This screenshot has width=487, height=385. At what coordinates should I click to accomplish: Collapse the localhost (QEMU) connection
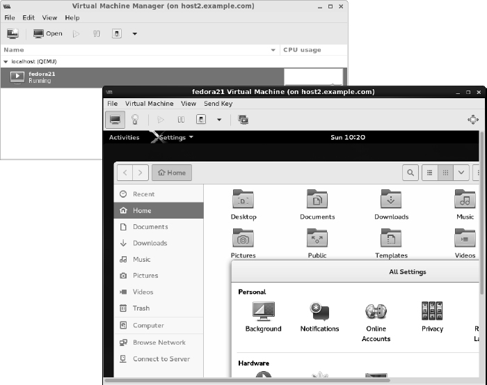click(6, 61)
